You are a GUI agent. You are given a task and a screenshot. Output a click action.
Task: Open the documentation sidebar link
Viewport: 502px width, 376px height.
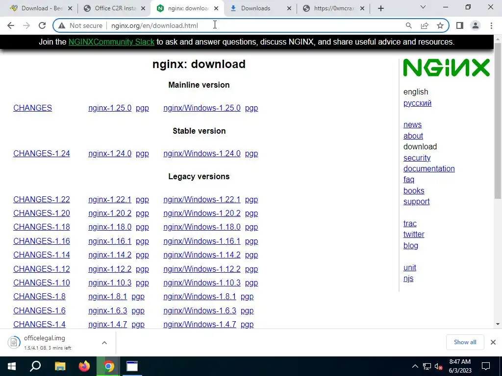pyautogui.click(x=429, y=168)
